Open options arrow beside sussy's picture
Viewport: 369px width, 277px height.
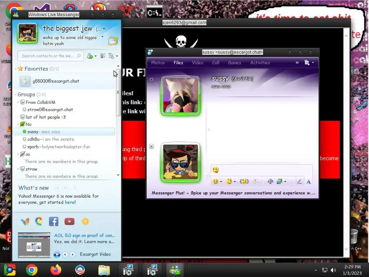152,80
